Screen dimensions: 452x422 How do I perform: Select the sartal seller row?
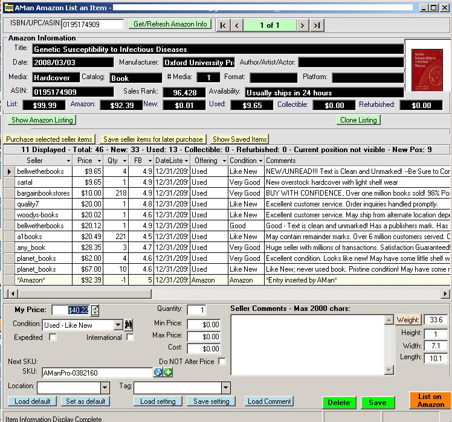click(227, 182)
